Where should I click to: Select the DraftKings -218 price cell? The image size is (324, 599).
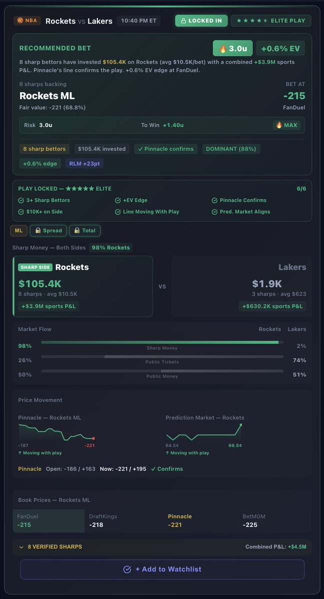123,521
